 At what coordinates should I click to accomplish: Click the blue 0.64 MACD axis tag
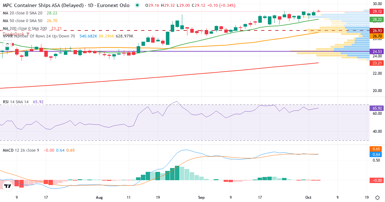coord(375,155)
